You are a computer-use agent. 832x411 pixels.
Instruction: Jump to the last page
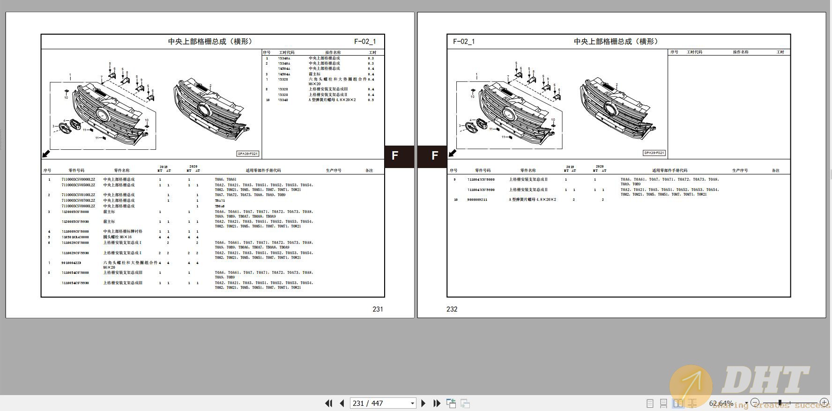[437, 403]
